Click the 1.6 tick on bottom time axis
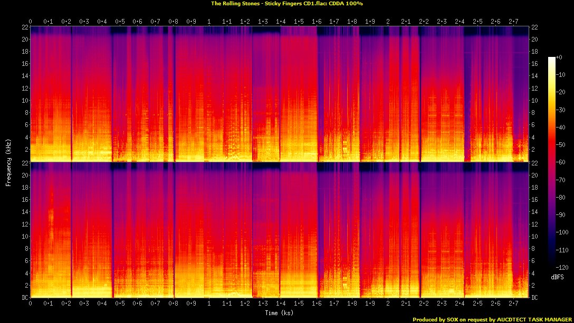Viewport: 574px width, 323px height. [317, 304]
